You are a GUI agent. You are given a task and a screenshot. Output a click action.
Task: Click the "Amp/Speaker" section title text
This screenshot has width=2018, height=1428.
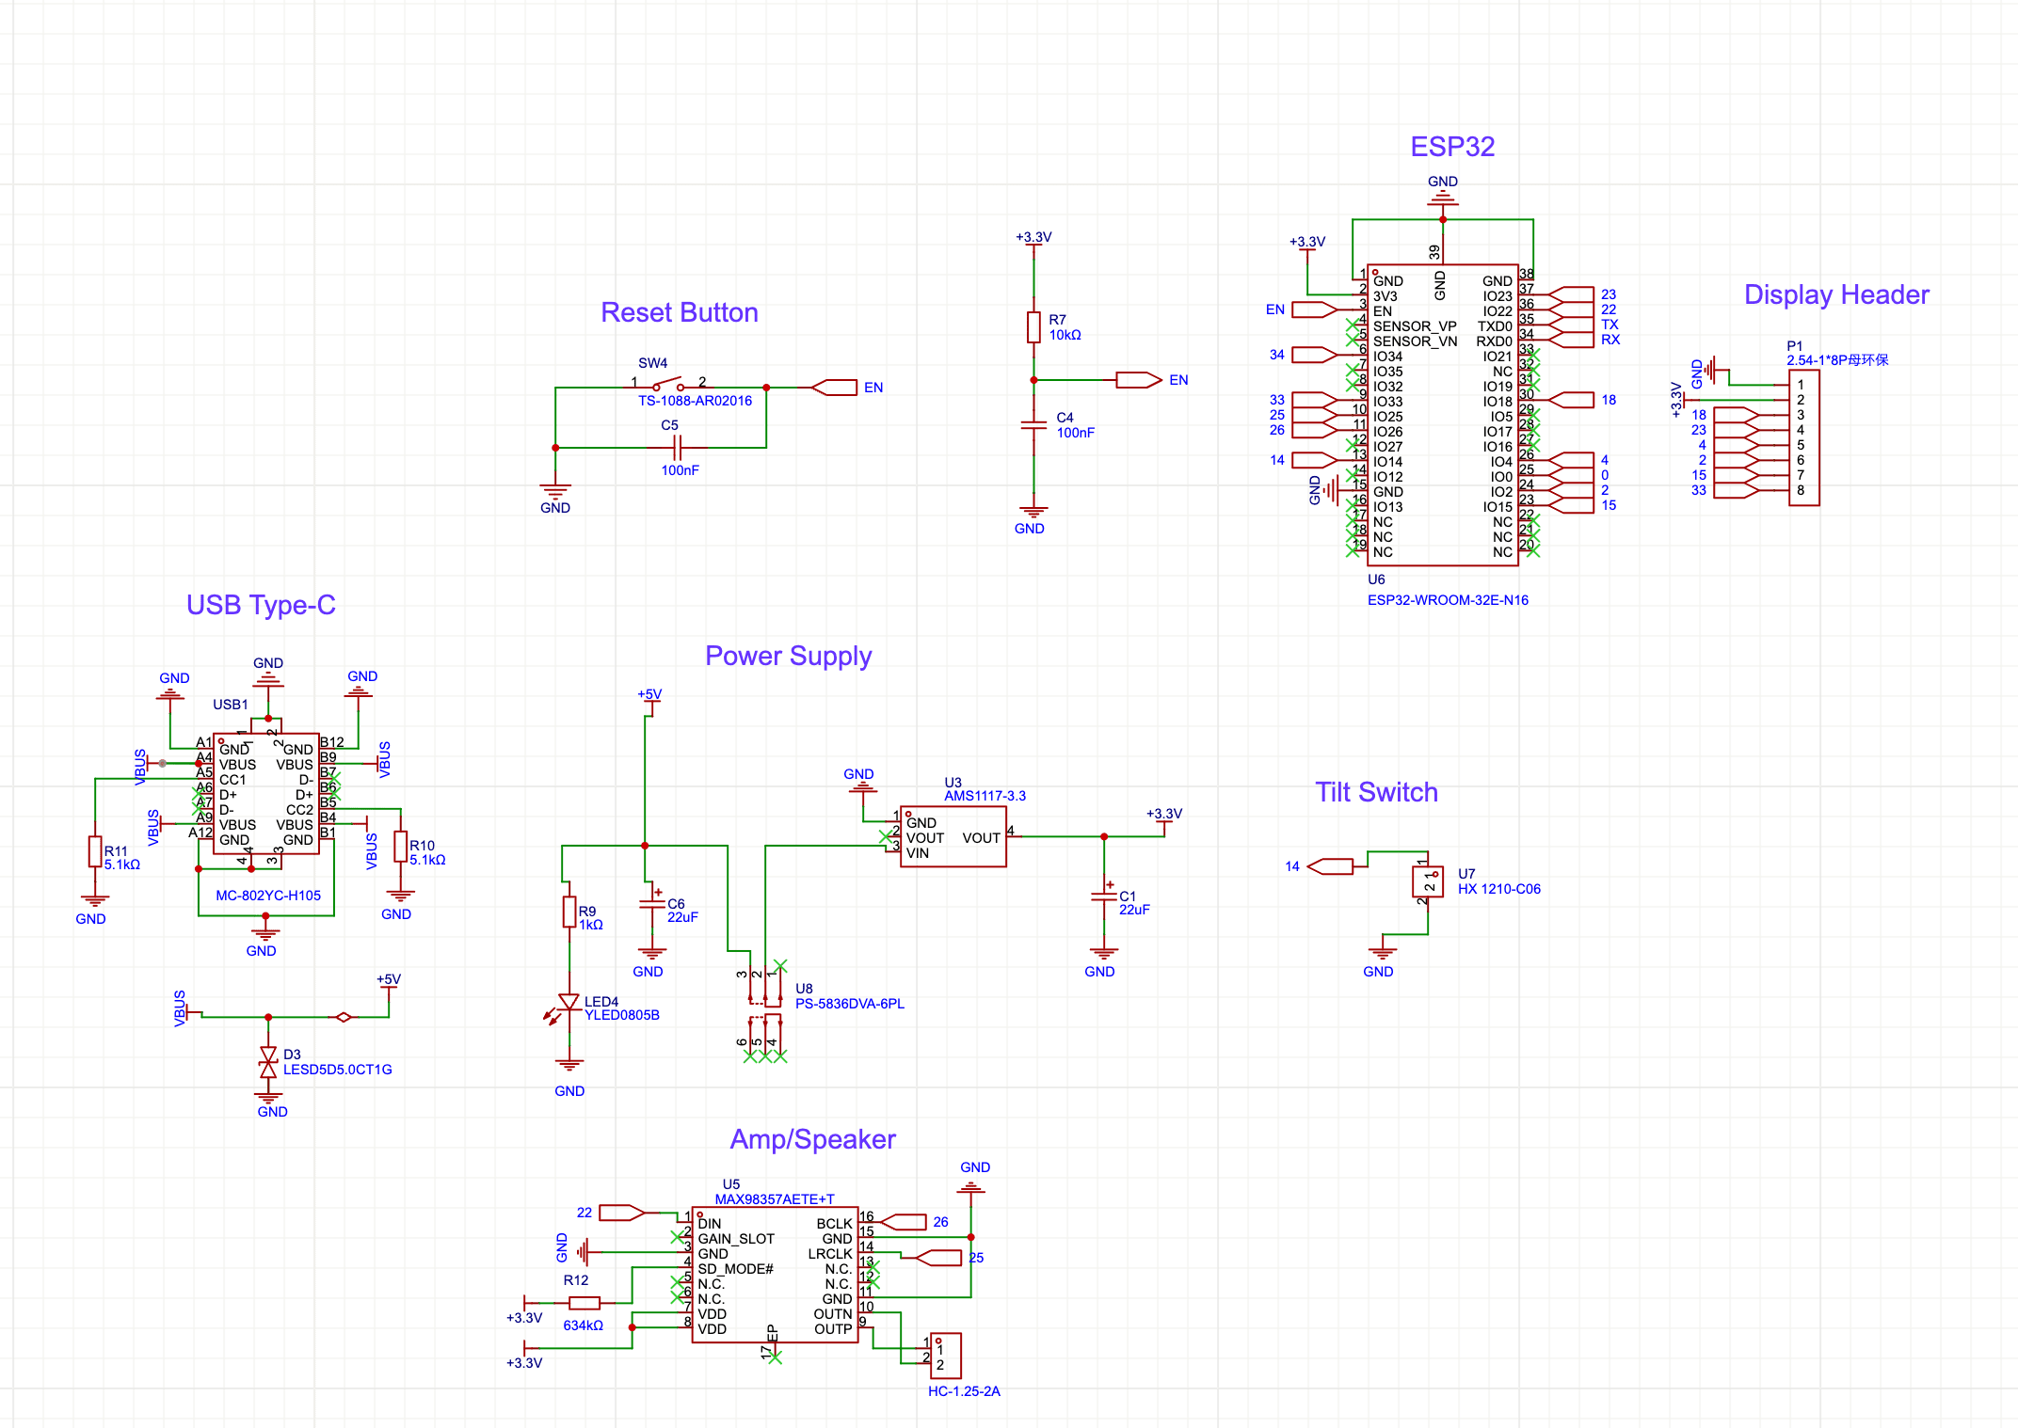[x=812, y=1139]
